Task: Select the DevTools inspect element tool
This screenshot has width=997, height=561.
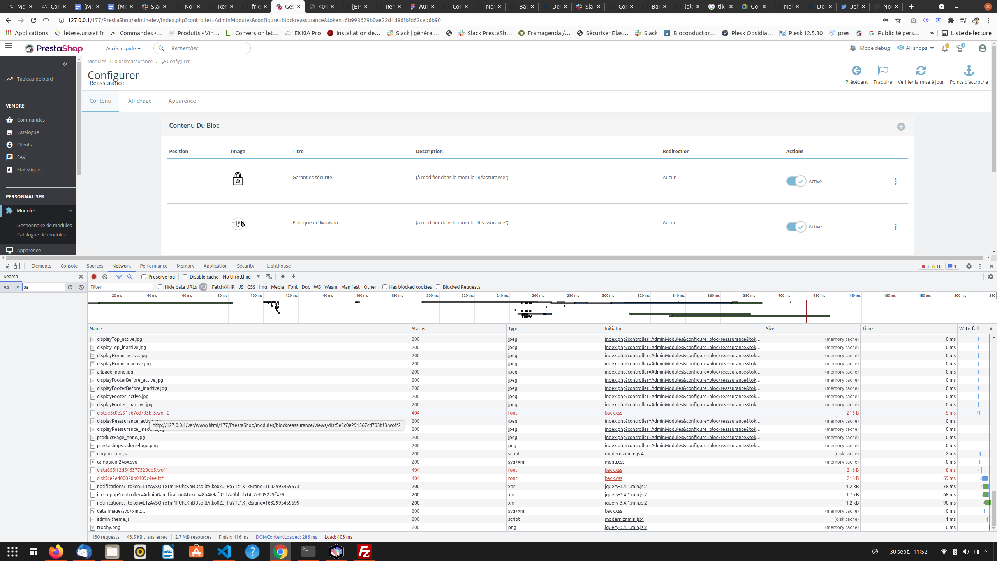Action: pyautogui.click(x=5, y=266)
